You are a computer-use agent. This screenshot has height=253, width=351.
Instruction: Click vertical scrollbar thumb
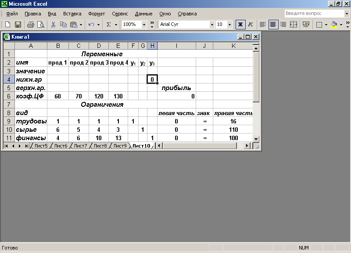256,77
